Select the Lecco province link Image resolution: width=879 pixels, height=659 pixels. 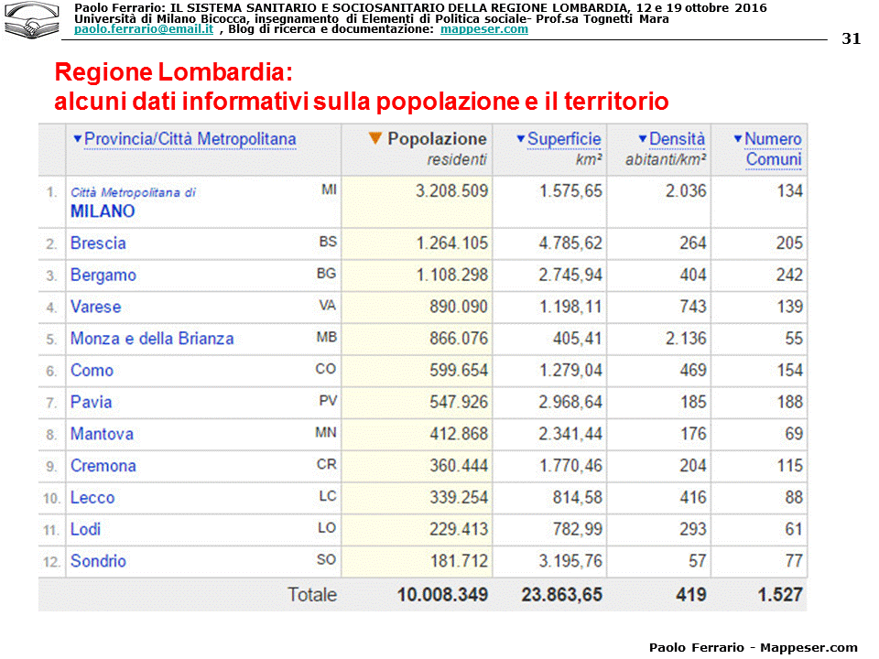pos(92,498)
